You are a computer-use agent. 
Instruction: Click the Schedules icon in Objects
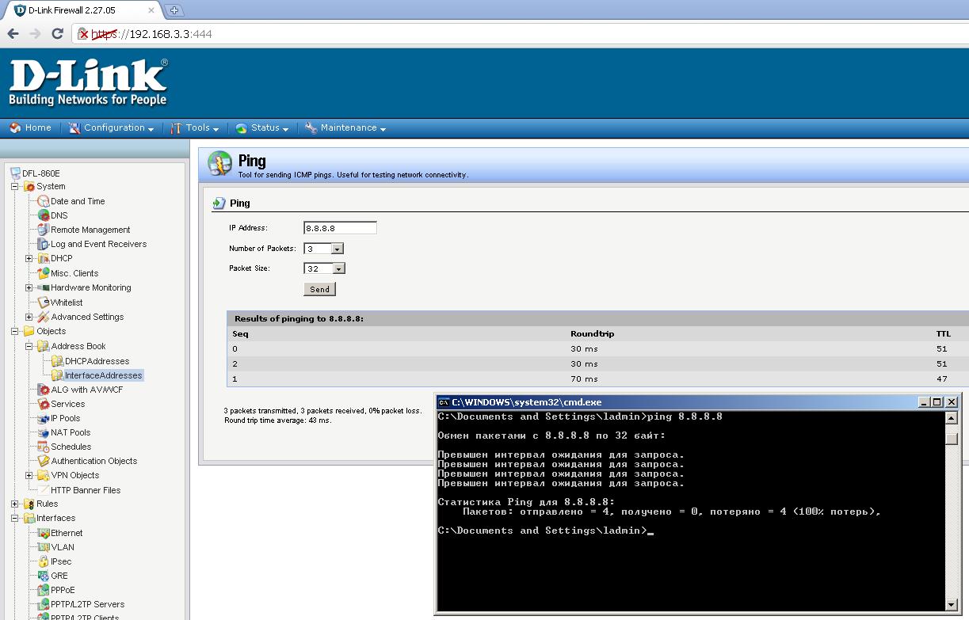point(44,447)
